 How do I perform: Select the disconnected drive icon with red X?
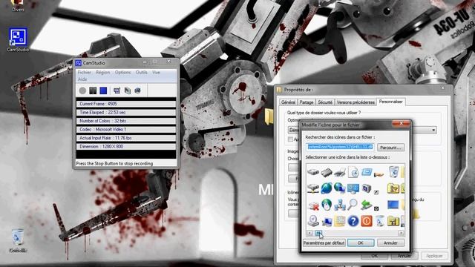(x=313, y=206)
